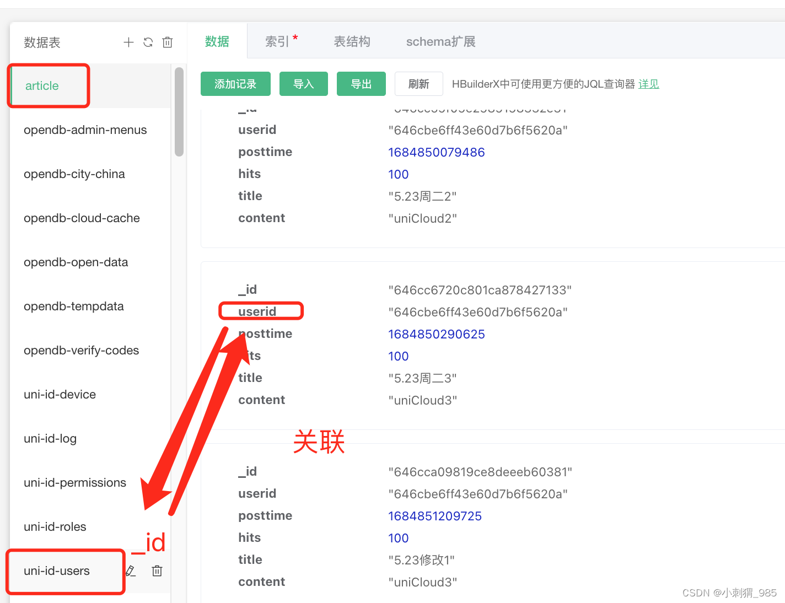Viewport: 785px width, 603px height.
Task: Click the 导出 button
Action: point(361,84)
